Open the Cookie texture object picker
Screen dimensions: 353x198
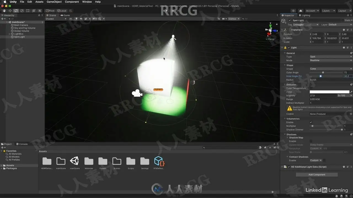[351, 114]
